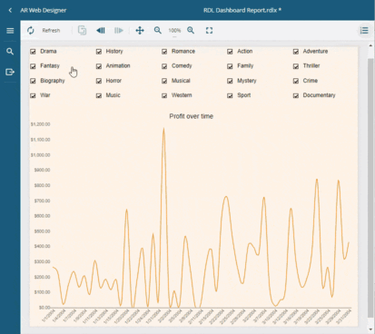The height and width of the screenshot is (334, 375).
Task: Toggle the Animation checkbox
Action: (99, 66)
